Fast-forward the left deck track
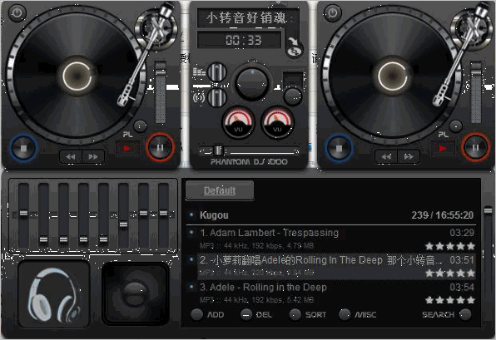This screenshot has height=340, width=496. click(x=93, y=157)
